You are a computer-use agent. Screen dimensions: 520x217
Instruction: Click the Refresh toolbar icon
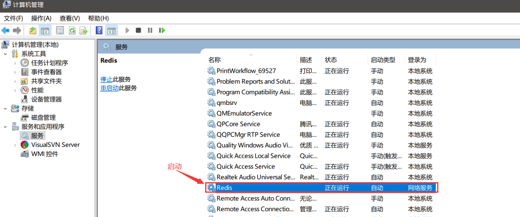pos(72,30)
